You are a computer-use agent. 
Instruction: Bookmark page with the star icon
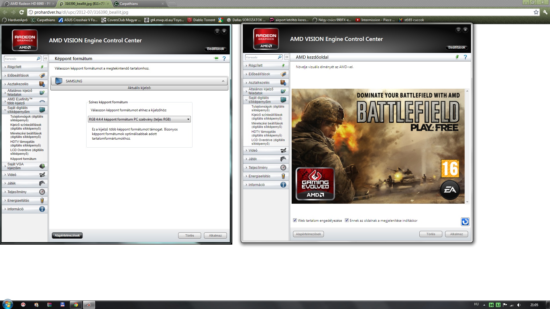pyautogui.click(x=536, y=12)
